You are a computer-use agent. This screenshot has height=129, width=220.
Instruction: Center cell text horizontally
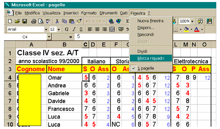(97, 29)
